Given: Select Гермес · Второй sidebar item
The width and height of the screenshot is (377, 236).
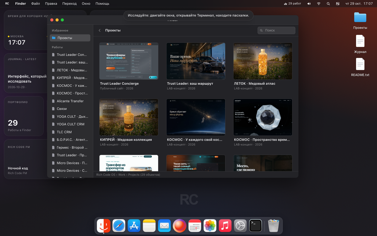Looking at the screenshot, I should pos(70,147).
